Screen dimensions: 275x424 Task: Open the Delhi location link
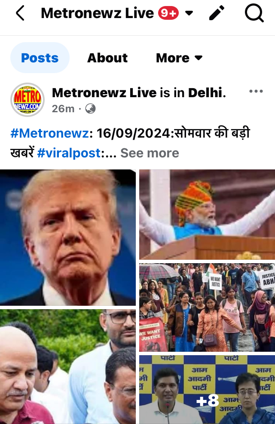pyautogui.click(x=205, y=93)
